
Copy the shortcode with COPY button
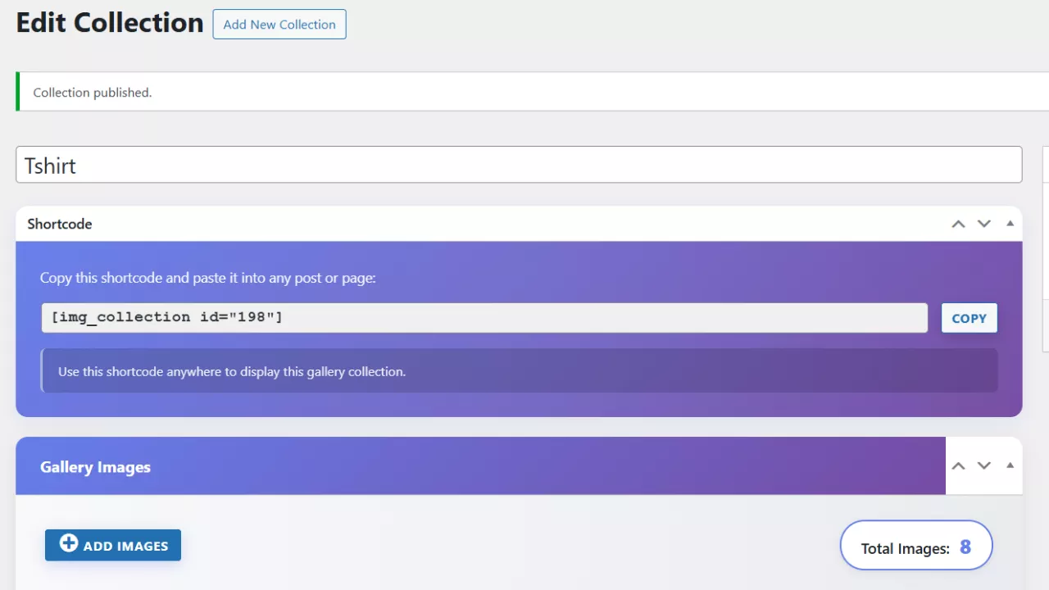969,318
